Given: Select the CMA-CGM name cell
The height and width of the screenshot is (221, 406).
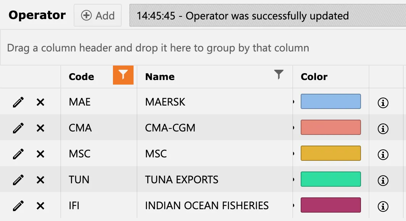Looking at the screenshot, I should coord(215,127).
